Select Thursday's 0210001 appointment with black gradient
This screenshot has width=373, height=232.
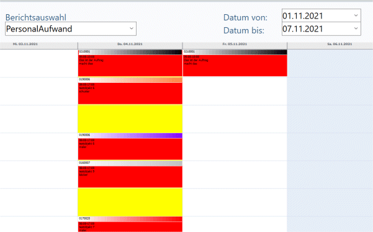[130, 63]
